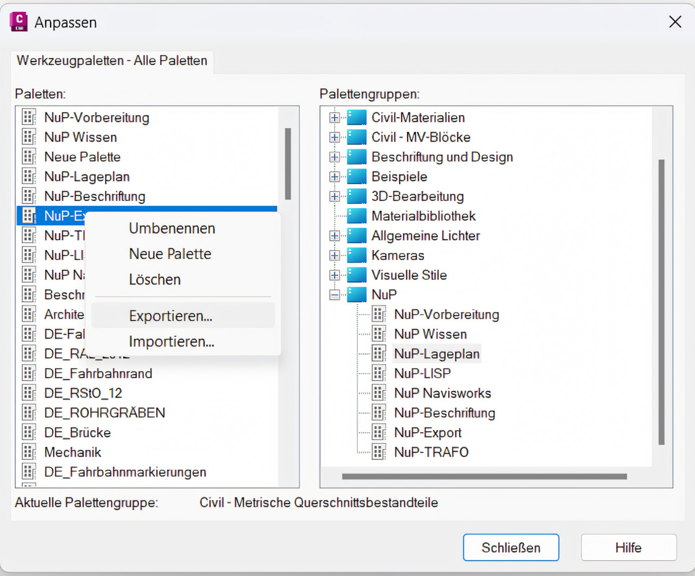The image size is (695, 576).
Task: Collapse the NuP palette group
Action: (334, 295)
